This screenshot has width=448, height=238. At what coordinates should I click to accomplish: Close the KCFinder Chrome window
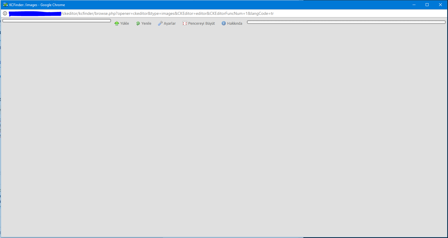(x=440, y=5)
